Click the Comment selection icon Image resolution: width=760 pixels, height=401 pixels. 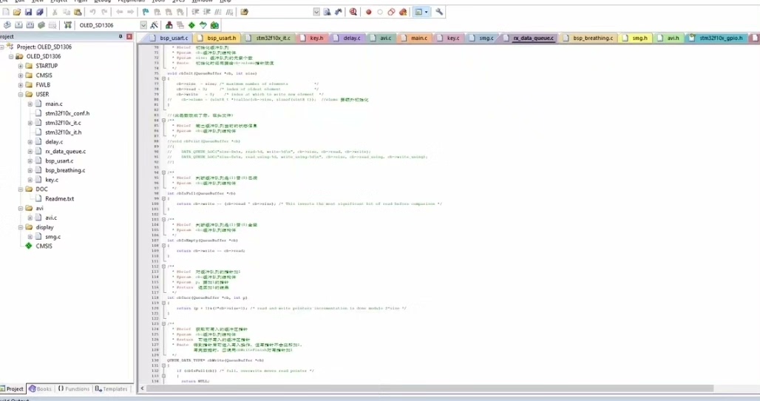pyautogui.click(x=218, y=12)
